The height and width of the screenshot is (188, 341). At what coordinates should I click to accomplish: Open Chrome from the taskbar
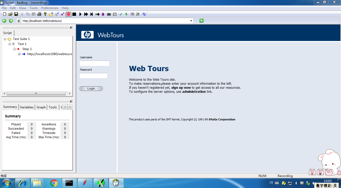click(54, 183)
